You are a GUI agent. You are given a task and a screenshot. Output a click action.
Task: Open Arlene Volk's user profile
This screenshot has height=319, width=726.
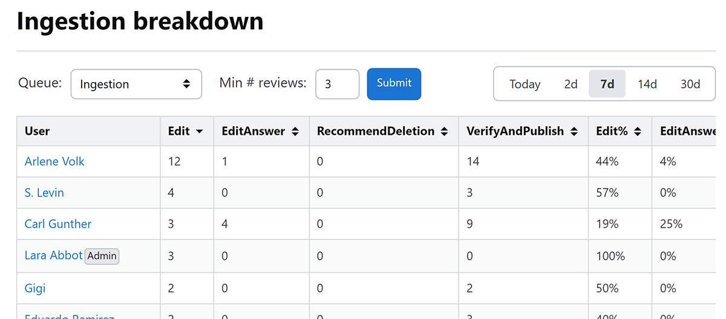pyautogui.click(x=54, y=161)
